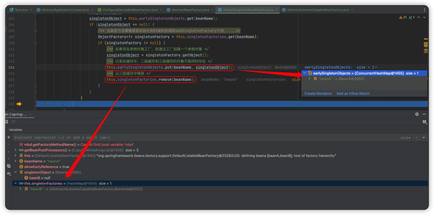
Task: Close the debug session tab
Action: (x=30, y=114)
